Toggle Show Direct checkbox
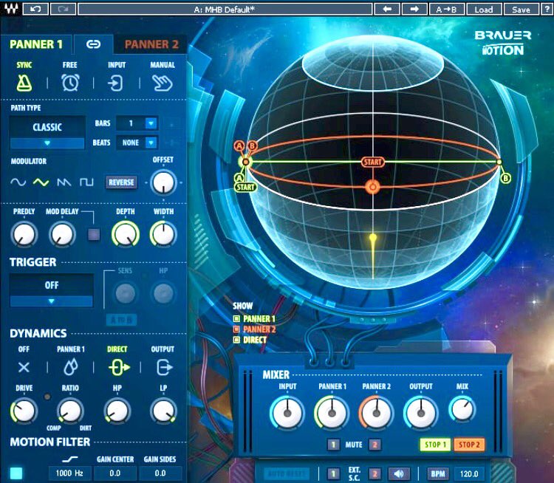554x483 pixels. pyautogui.click(x=236, y=340)
